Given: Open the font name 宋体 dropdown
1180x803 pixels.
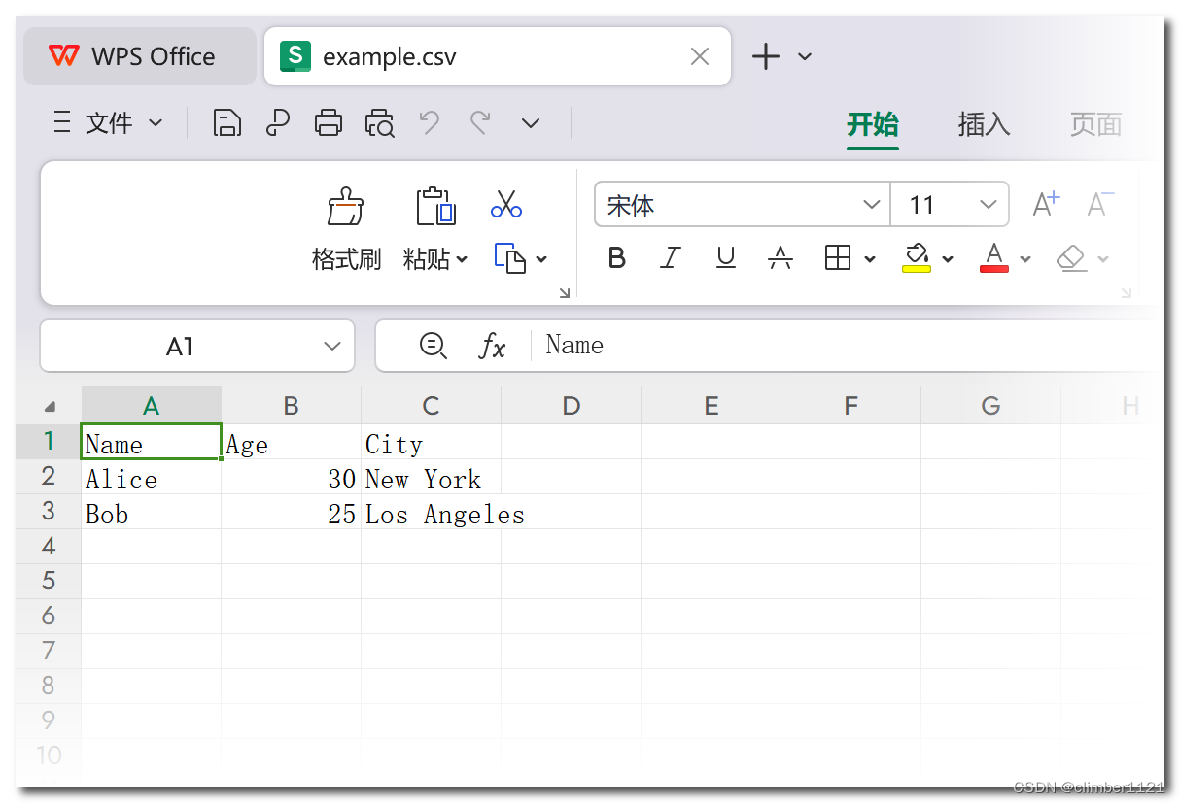Looking at the screenshot, I should pos(871,205).
